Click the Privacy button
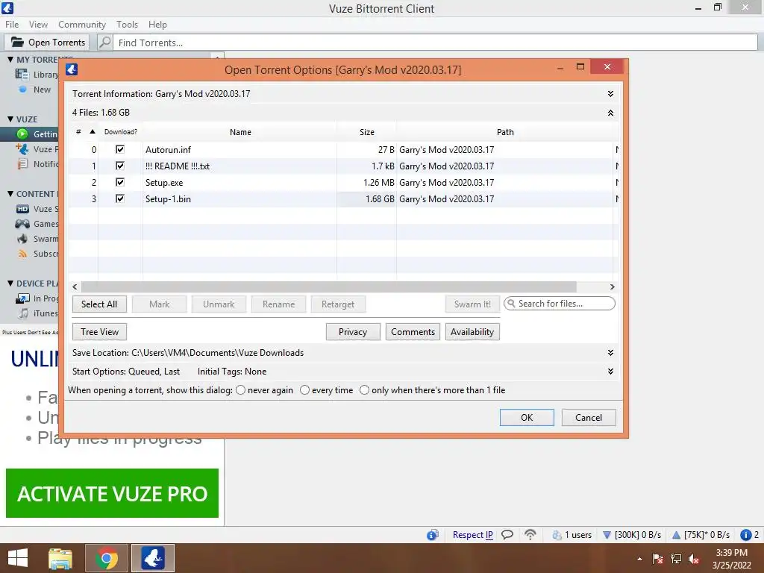This screenshot has height=573, width=764. [x=353, y=332]
